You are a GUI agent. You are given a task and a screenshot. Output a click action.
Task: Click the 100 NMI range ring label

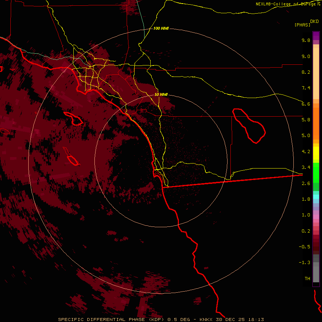[x=161, y=28]
